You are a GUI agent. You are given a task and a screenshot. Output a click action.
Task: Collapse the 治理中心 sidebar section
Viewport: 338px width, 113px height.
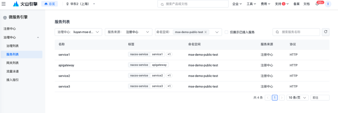pyautogui.click(x=38, y=37)
